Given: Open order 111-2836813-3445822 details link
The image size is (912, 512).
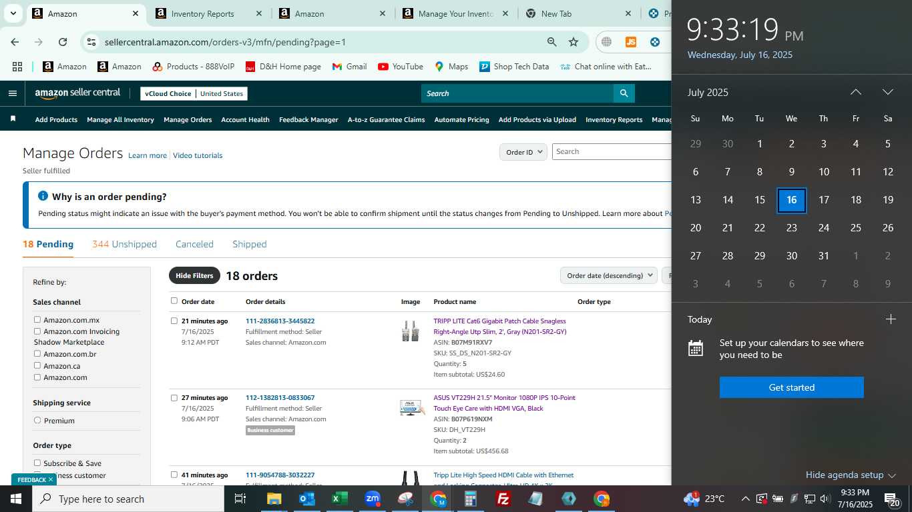Looking at the screenshot, I should [280, 321].
